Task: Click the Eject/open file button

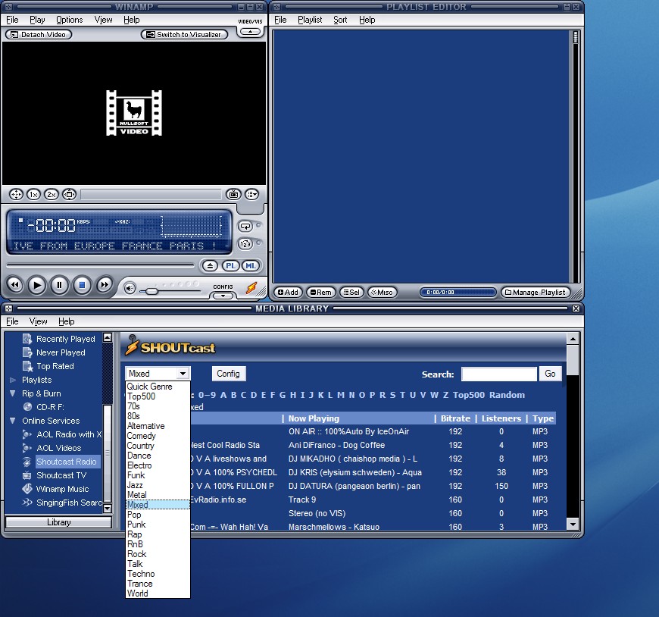Action: click(210, 266)
